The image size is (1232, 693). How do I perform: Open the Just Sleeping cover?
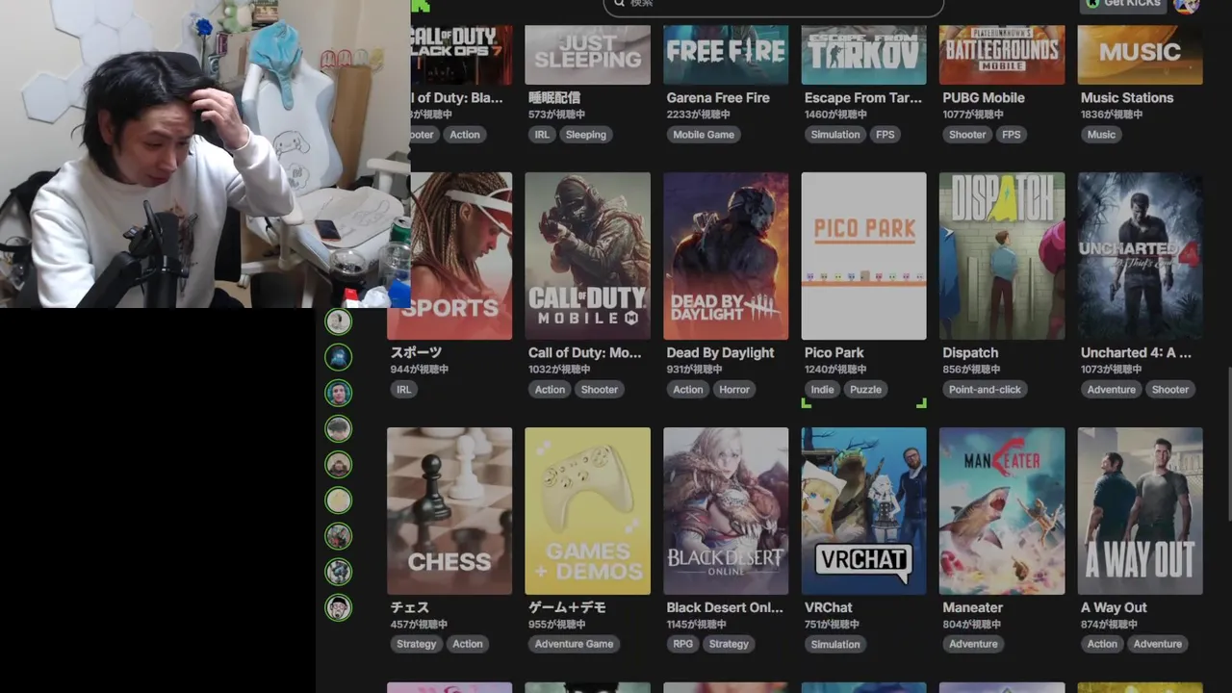[x=587, y=55]
